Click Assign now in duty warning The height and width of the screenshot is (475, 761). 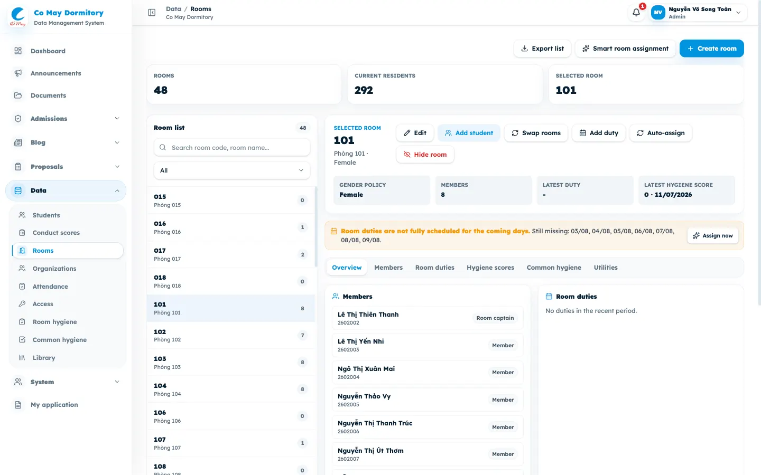tap(713, 235)
